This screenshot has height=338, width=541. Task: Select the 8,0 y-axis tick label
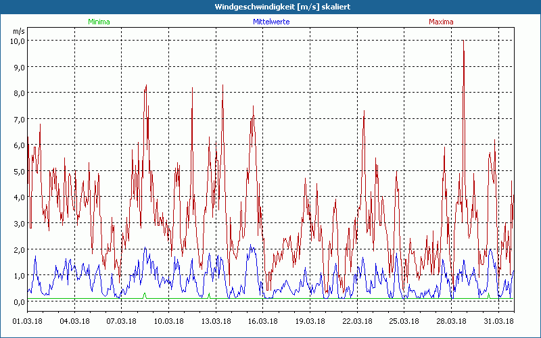19,93
